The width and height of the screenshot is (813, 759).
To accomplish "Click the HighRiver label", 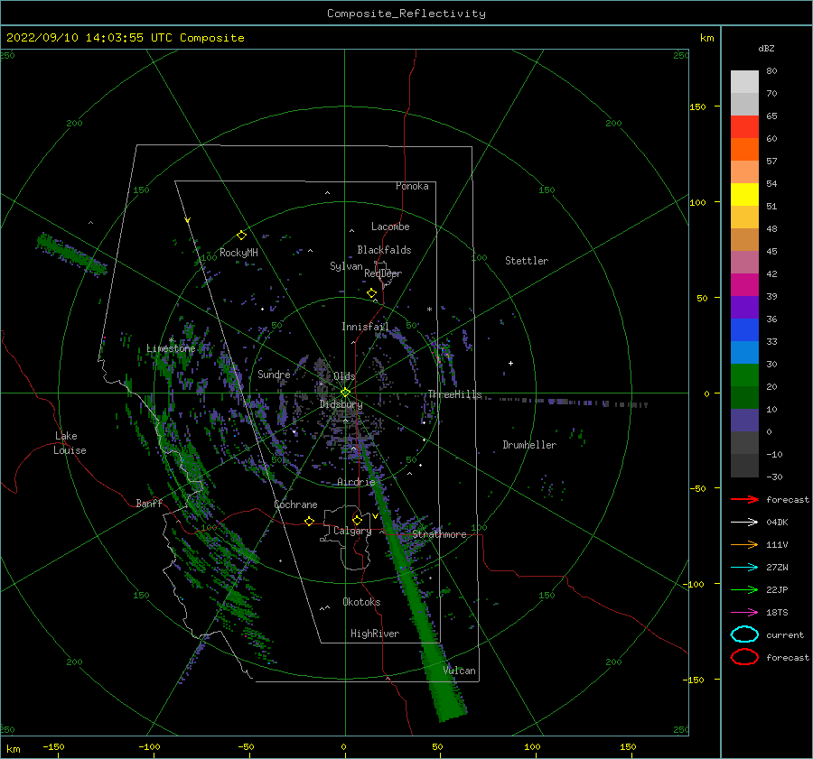I will click(x=375, y=634).
